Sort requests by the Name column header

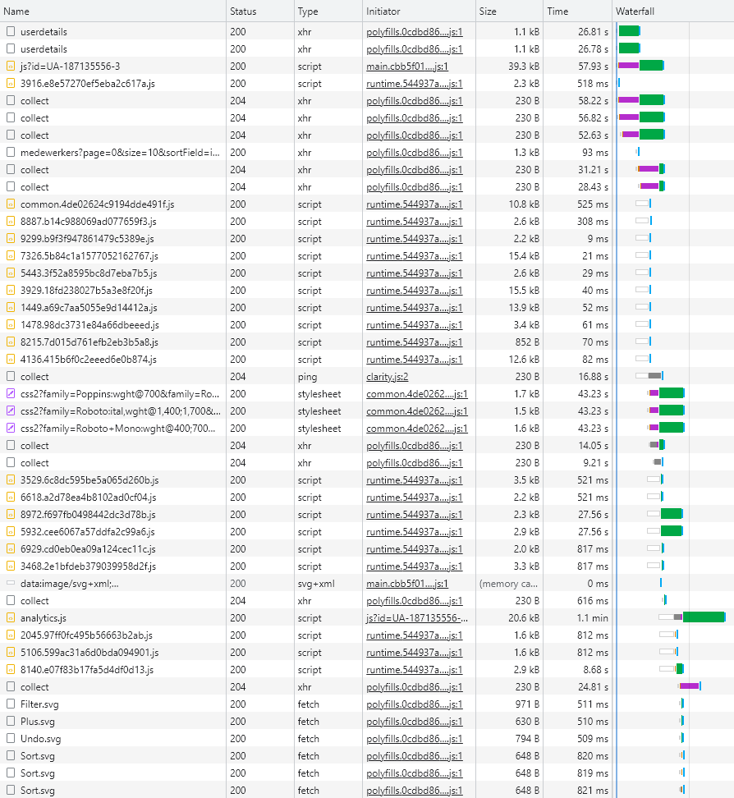(x=113, y=11)
